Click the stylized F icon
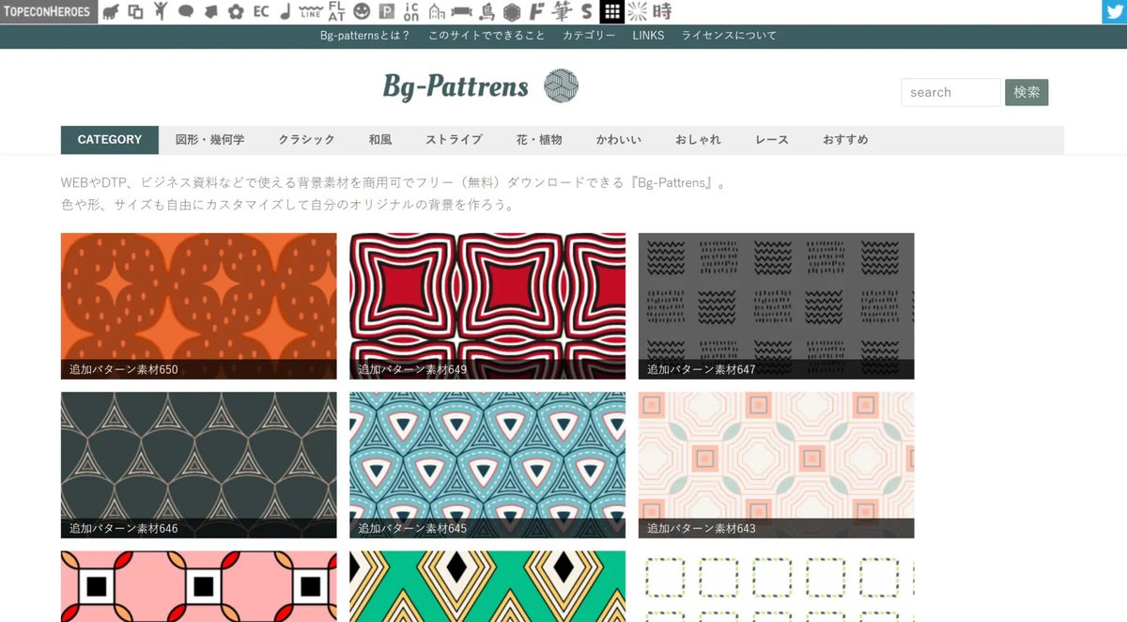The image size is (1127, 622). [536, 12]
